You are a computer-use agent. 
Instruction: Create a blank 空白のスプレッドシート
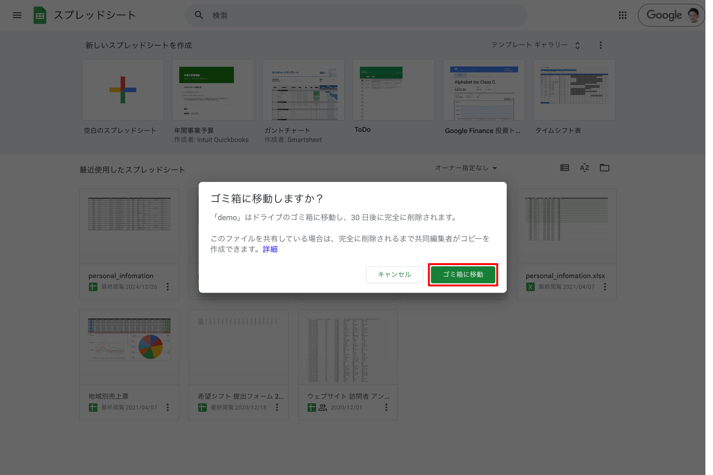123,90
